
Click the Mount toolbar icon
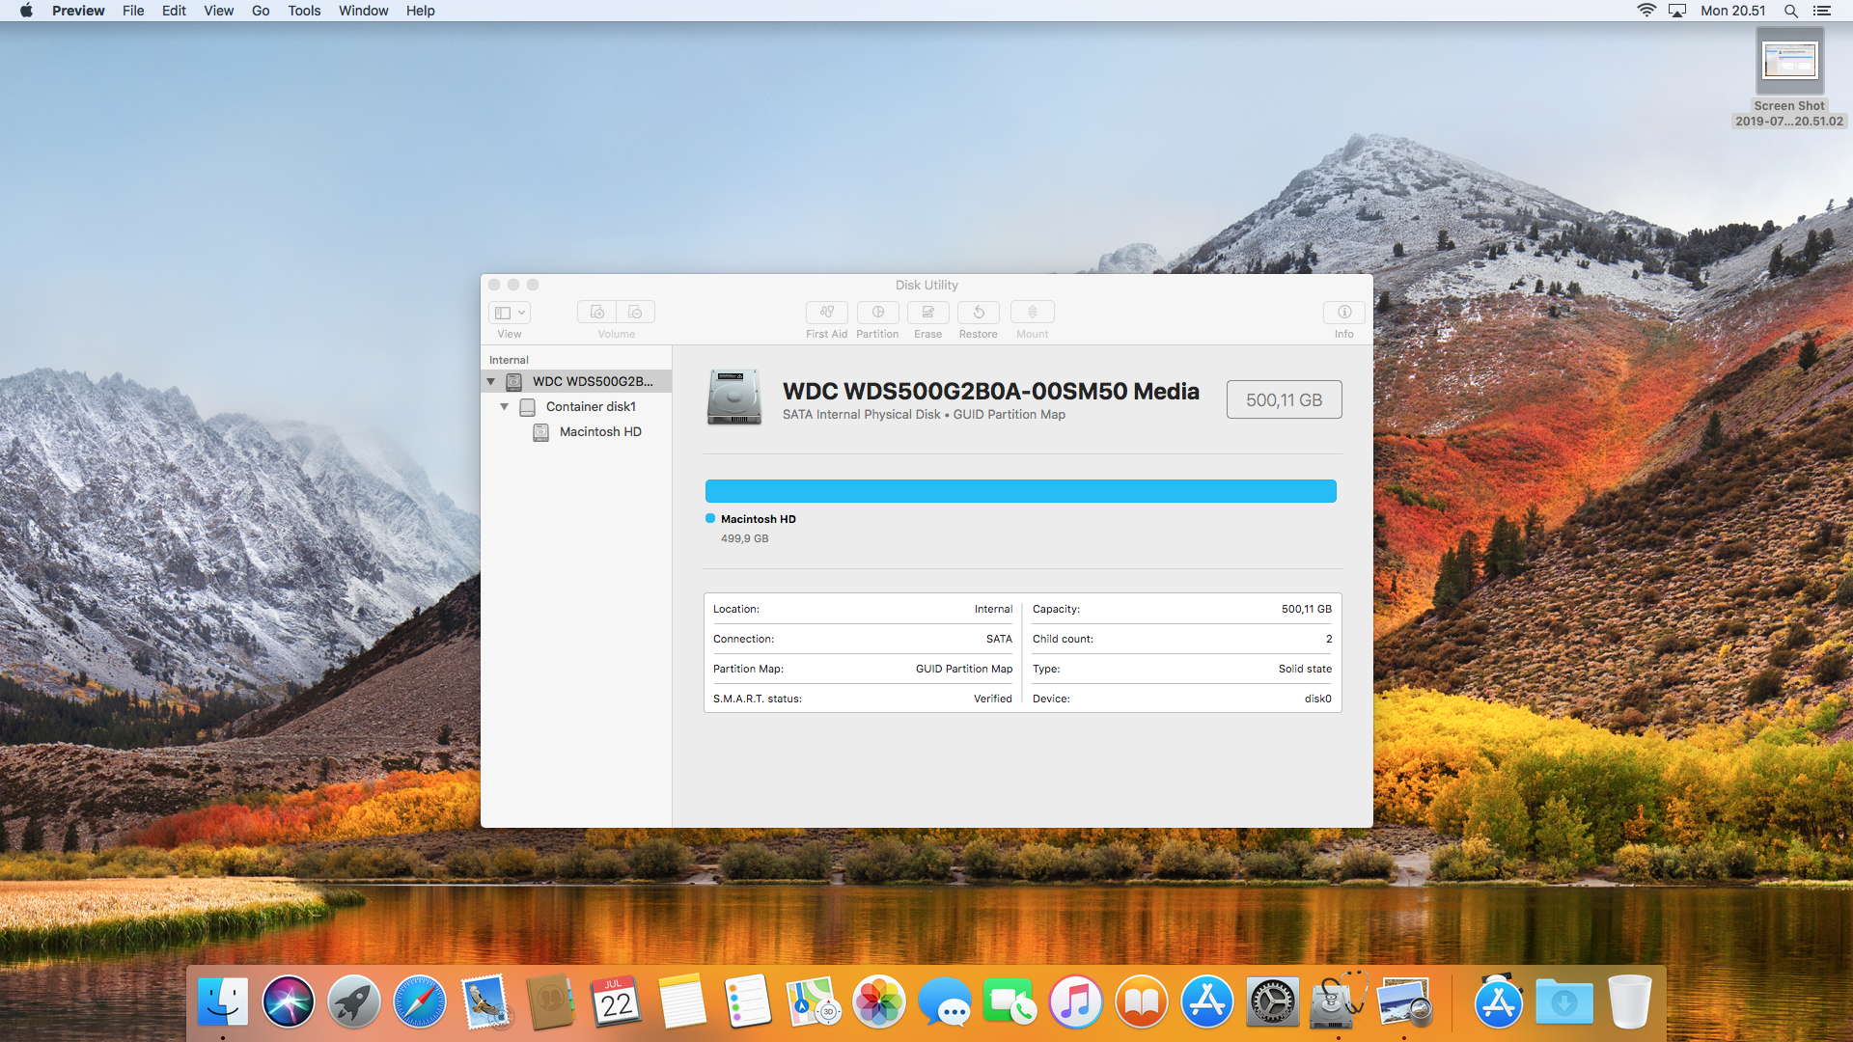point(1032,312)
